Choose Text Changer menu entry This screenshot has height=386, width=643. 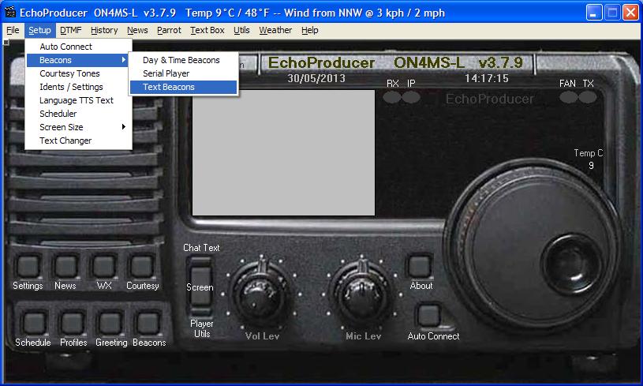[79, 141]
